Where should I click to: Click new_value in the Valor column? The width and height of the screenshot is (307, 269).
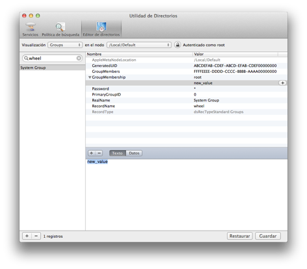(203, 83)
